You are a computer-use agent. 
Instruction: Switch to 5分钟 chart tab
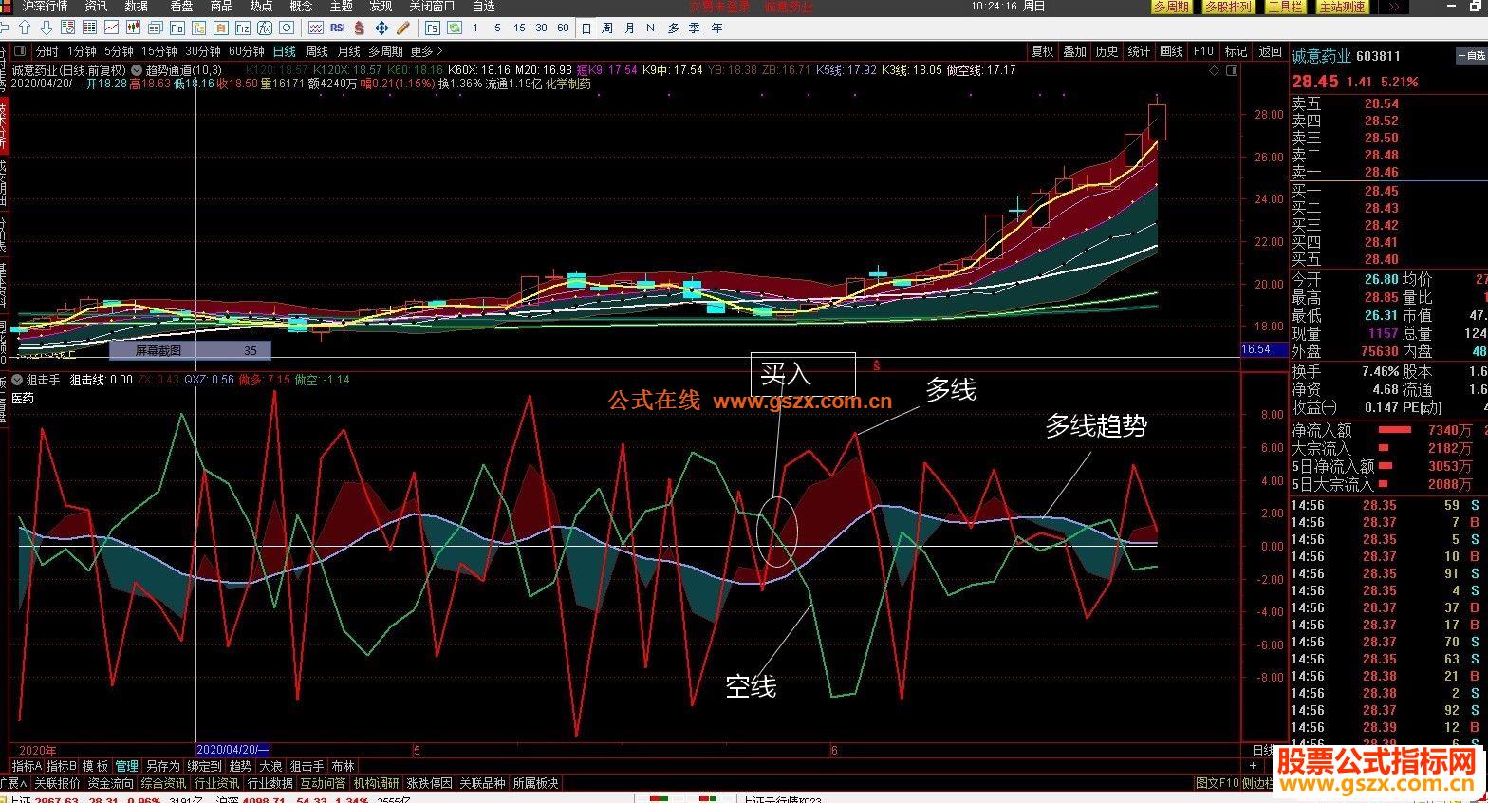click(119, 51)
